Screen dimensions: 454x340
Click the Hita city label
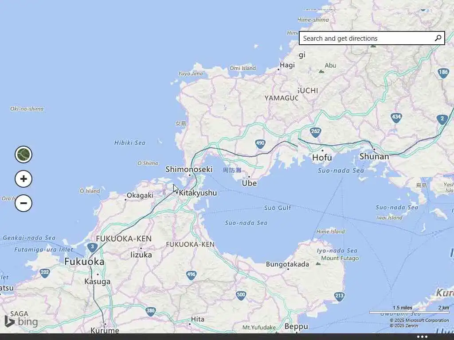point(198,319)
